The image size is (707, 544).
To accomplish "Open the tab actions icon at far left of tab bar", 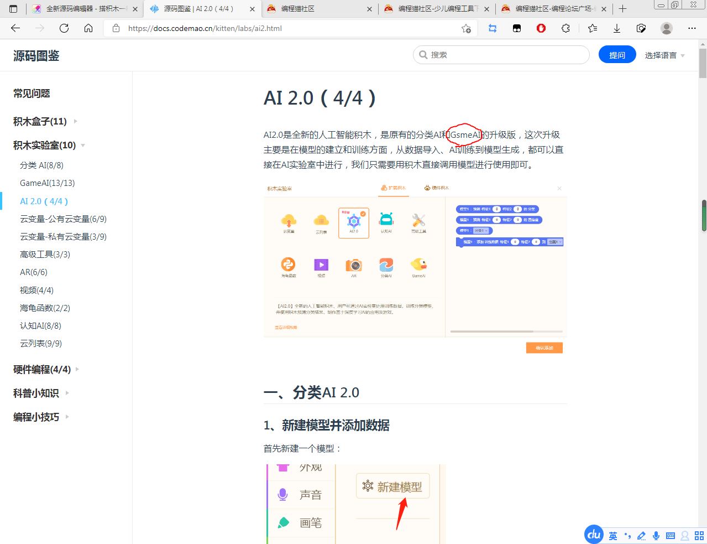I will (x=13, y=9).
